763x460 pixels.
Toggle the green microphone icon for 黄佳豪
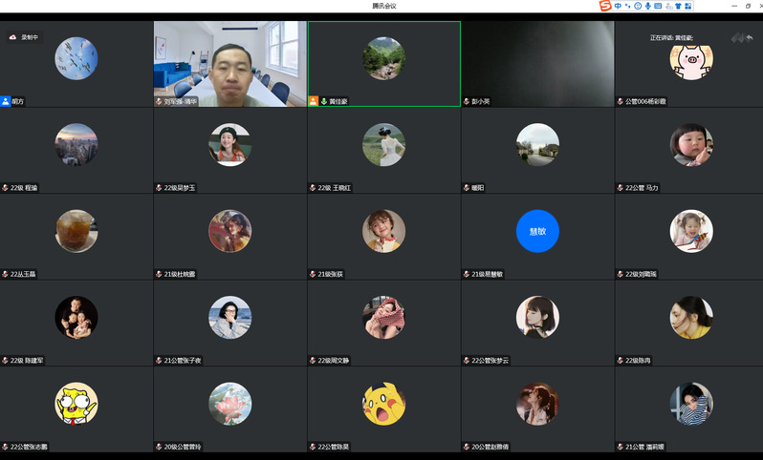pos(323,100)
